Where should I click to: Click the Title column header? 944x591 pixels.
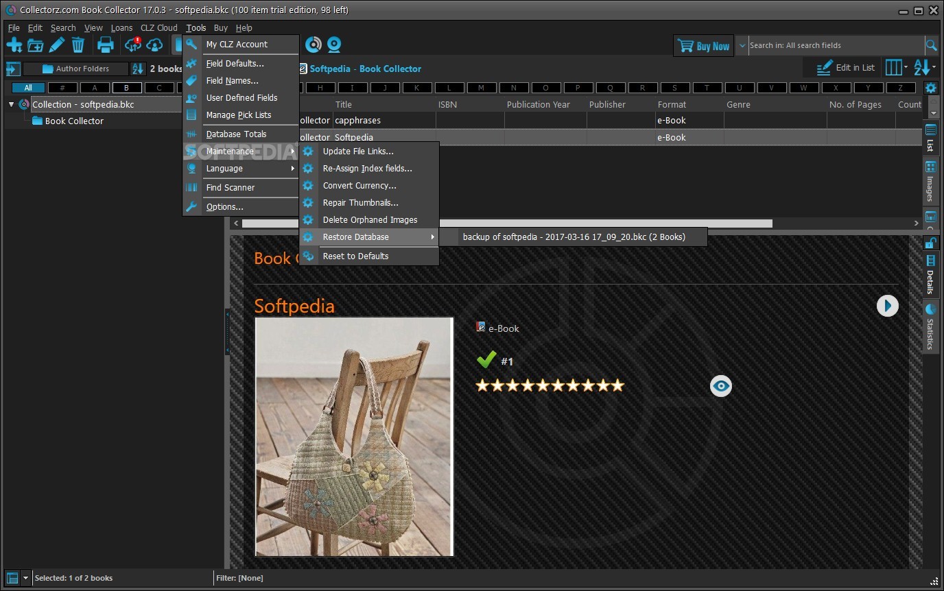(384, 105)
